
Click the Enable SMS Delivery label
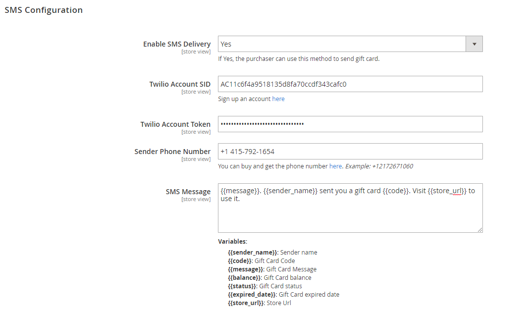point(177,44)
